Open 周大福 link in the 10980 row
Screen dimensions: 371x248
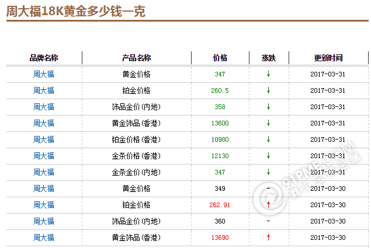(x=44, y=139)
